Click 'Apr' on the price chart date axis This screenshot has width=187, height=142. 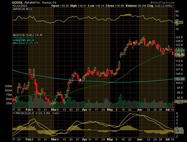coord(85,110)
